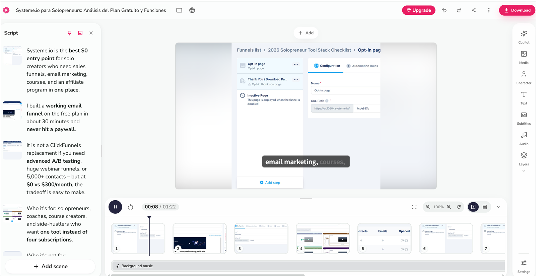Click the Add button above the canvas
Screen dimensions: 536x276
[306, 33]
